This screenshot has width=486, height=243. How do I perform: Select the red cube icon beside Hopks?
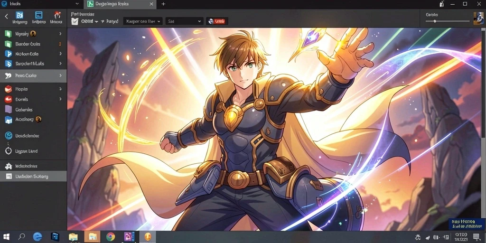tap(9, 89)
